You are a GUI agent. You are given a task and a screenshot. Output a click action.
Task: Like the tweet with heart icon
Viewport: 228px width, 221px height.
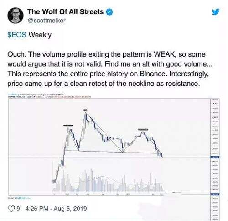[x=11, y=209]
